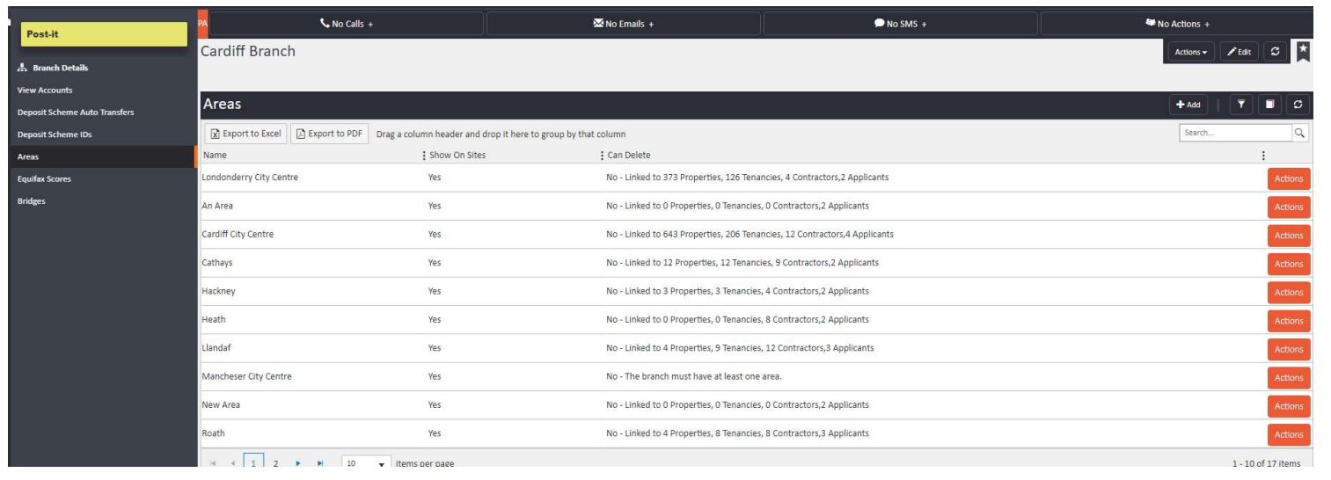The width and height of the screenshot is (1331, 480).
Task: Click the column chooser icon in Areas header
Action: pos(1271,105)
